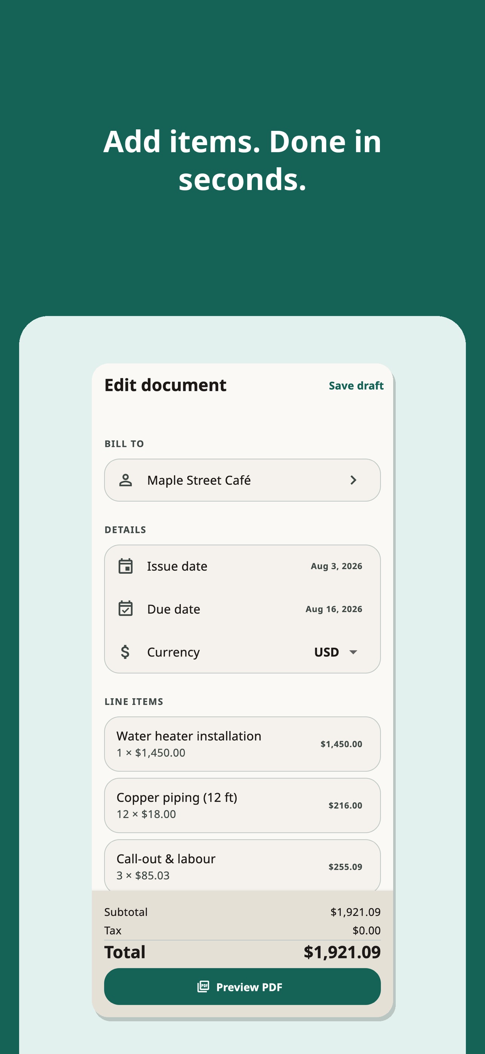This screenshot has height=1054, width=485.
Task: Click the bold Total amount $1,921.09
Action: tap(342, 952)
